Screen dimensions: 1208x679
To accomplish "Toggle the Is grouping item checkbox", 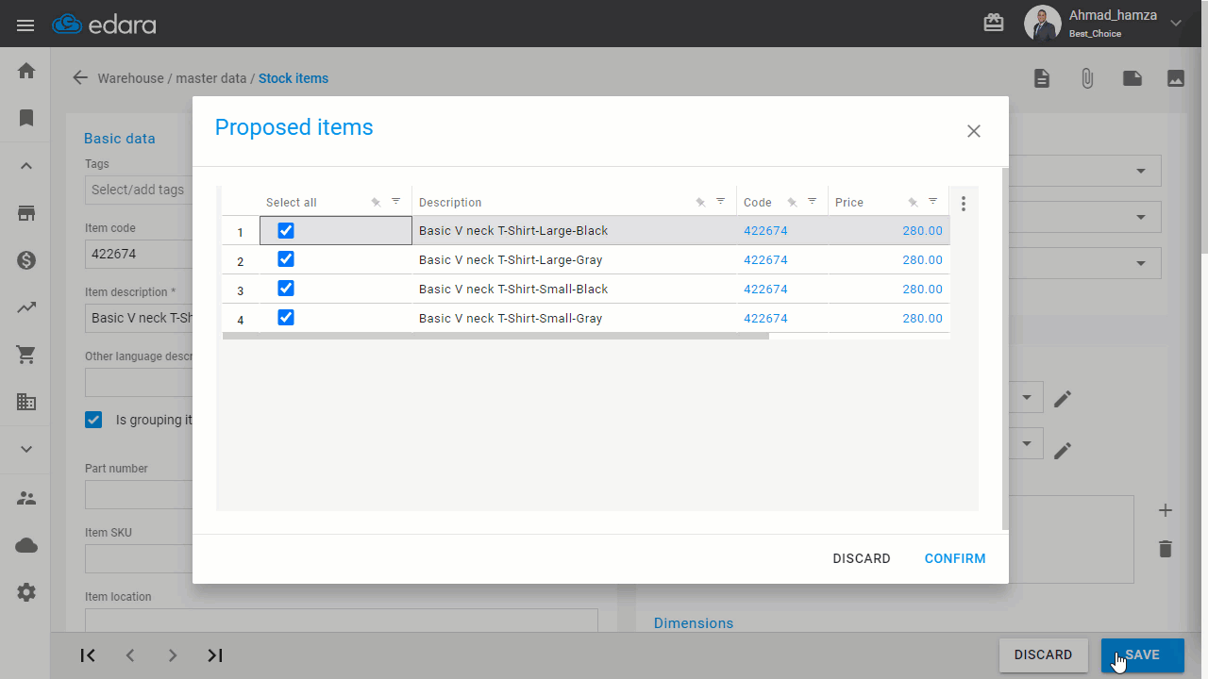I will point(93,420).
